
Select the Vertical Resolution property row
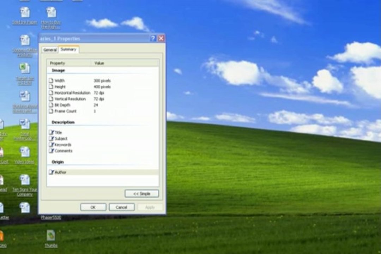coord(103,99)
